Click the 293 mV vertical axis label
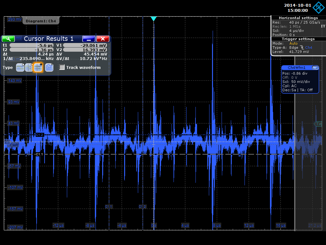This screenshot has width=326, height=245. [x=15, y=19]
